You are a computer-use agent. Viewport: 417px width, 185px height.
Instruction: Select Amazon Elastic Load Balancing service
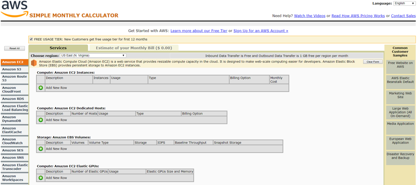[15, 108]
